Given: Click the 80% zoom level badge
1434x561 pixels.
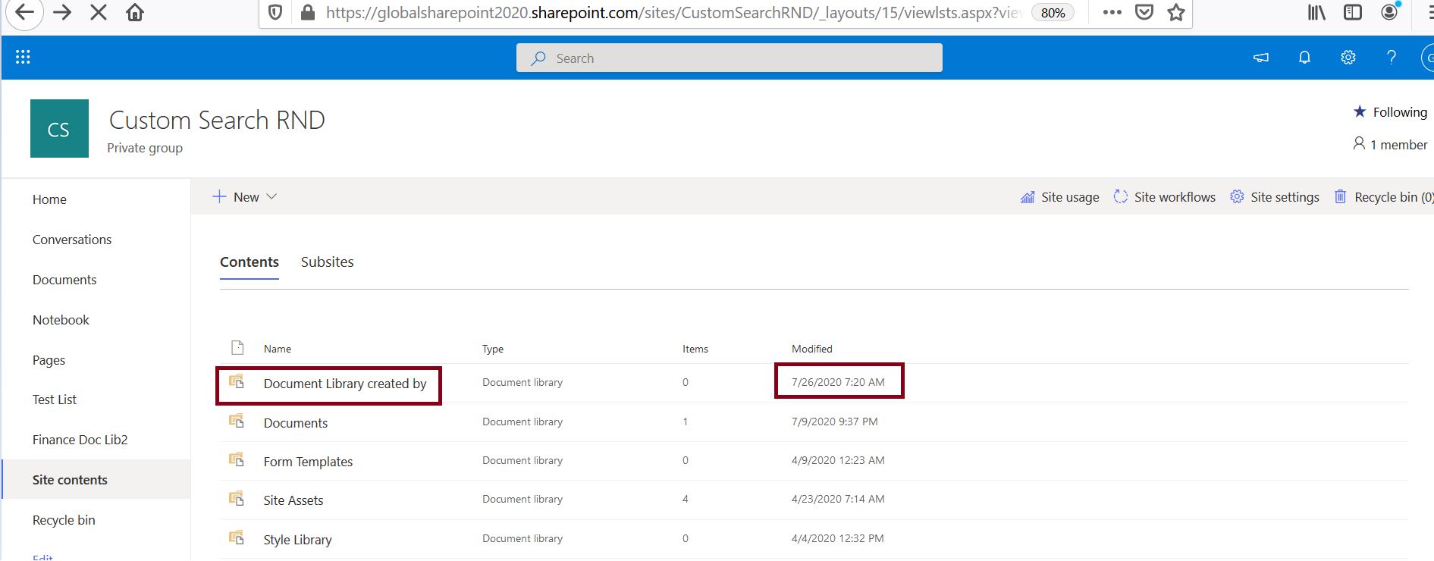Looking at the screenshot, I should [1053, 13].
